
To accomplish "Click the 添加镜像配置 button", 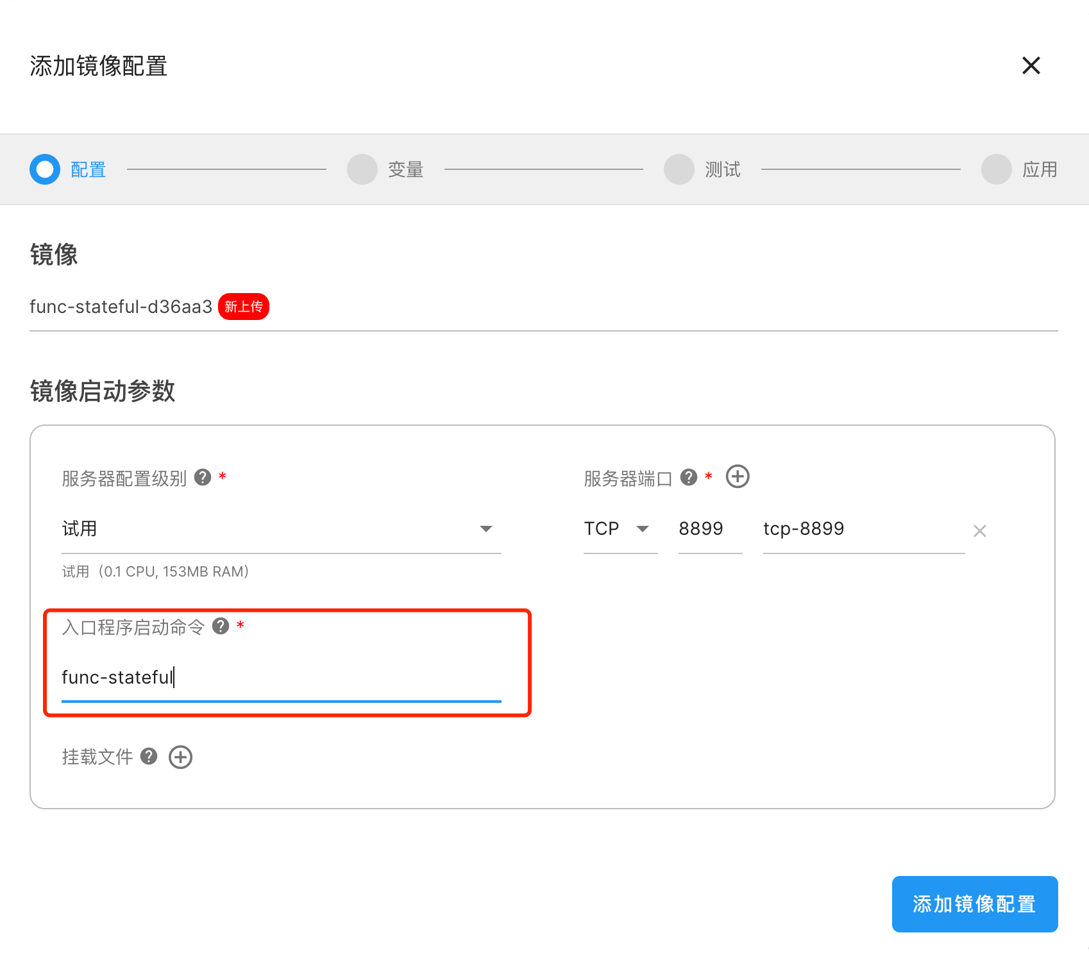I will [974, 904].
